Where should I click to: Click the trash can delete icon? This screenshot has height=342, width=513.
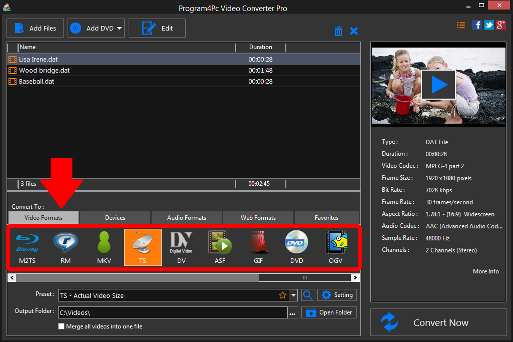tap(338, 31)
